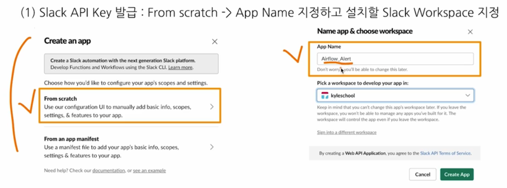Close the Create an app dialog

(214, 42)
